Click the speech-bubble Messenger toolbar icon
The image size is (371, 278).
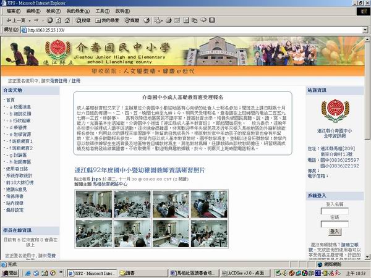pyautogui.click(x=203, y=20)
